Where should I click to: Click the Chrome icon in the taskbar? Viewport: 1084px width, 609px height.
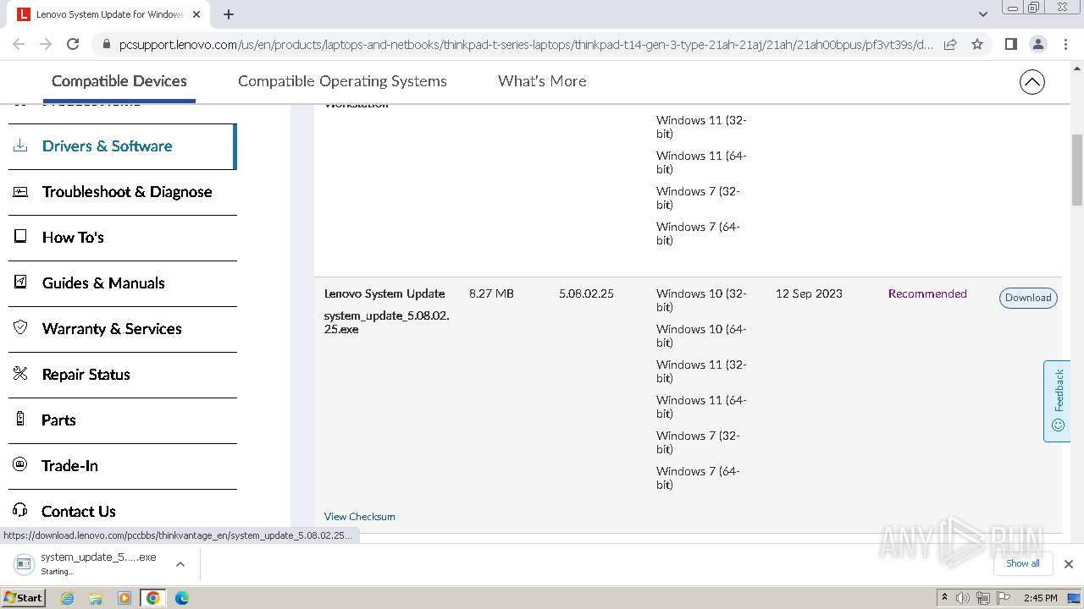(153, 598)
